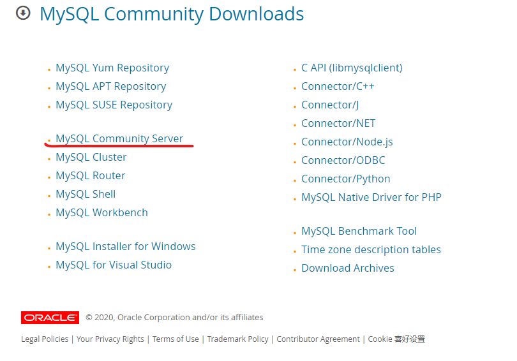The image size is (517, 361).
Task: Click the 2020 Oracle Corporation copyright text
Action: [174, 317]
